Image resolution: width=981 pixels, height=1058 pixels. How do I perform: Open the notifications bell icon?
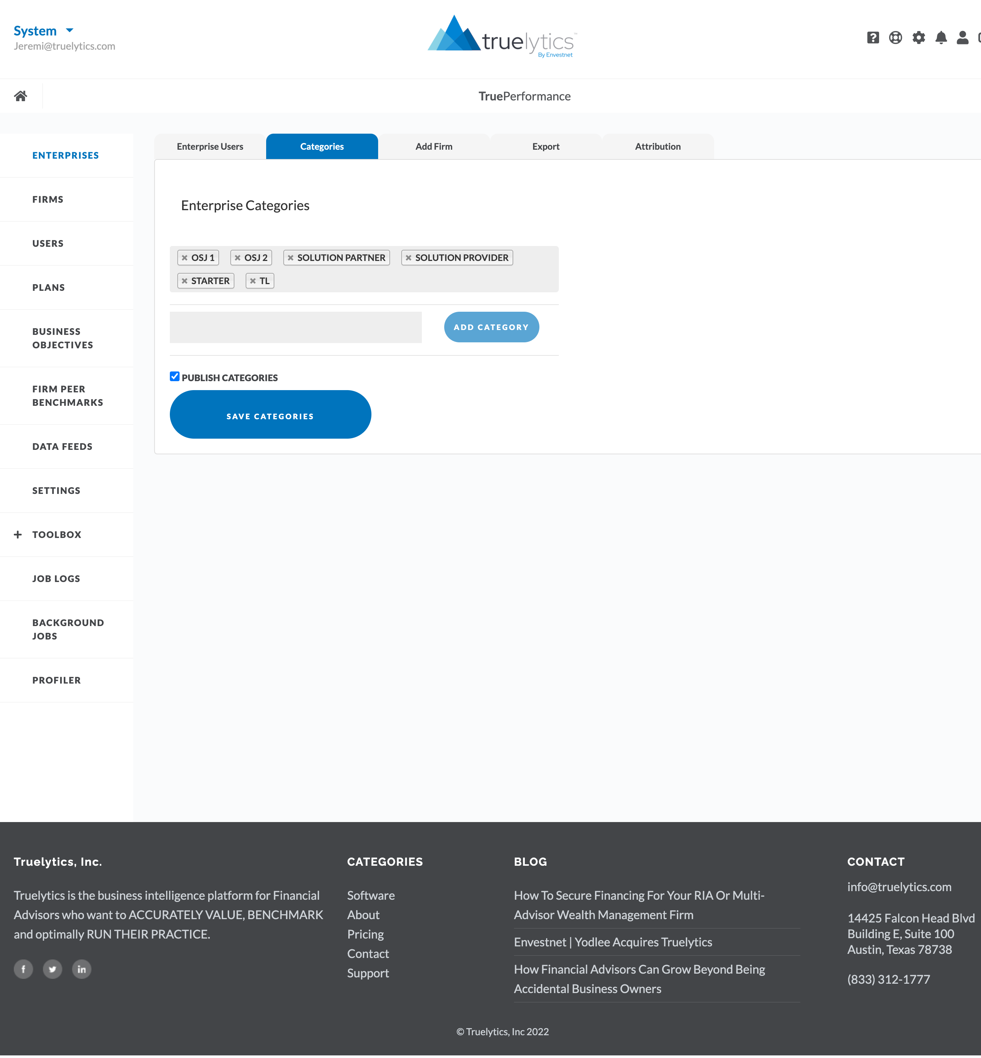point(941,38)
